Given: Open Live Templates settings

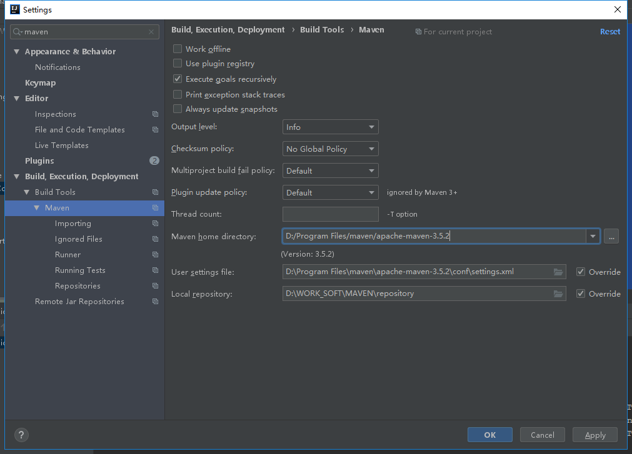Looking at the screenshot, I should click(62, 146).
